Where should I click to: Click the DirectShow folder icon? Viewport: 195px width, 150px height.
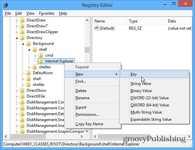point(22,90)
